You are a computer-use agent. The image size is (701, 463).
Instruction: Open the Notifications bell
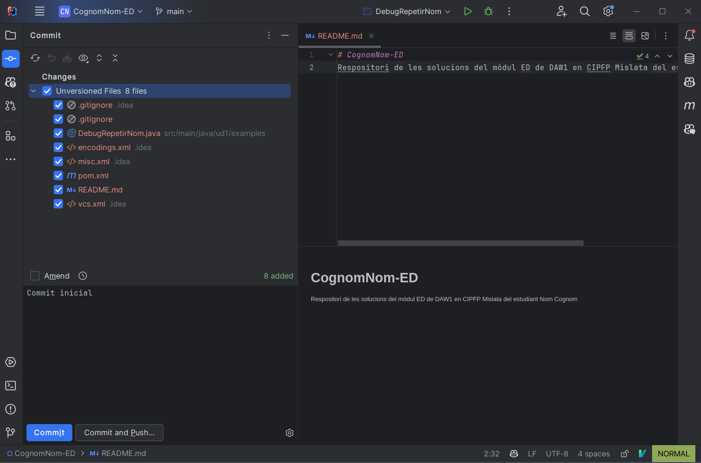point(689,35)
